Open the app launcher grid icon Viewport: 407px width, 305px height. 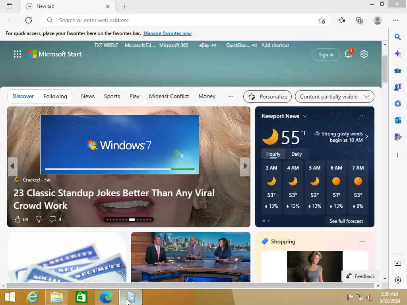pos(17,54)
